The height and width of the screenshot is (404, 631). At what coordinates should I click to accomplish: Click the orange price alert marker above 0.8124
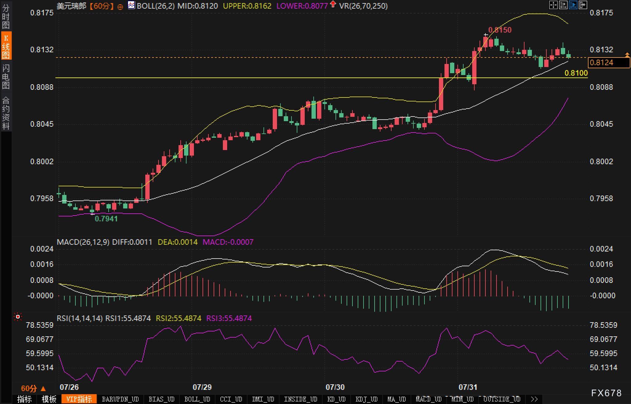tap(627, 55)
